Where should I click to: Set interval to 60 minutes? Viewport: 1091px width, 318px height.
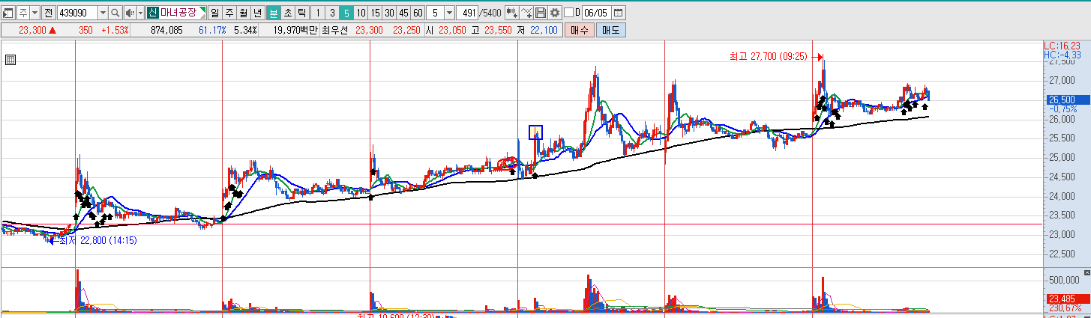pos(418,13)
